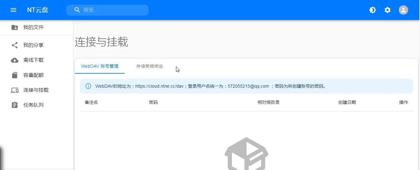This screenshot has height=170, width=420.
Task: Switch to WebDAV 账号管理 tab
Action: [100, 66]
